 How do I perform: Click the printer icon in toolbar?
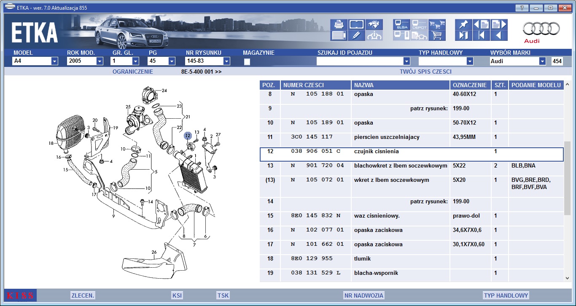click(340, 24)
